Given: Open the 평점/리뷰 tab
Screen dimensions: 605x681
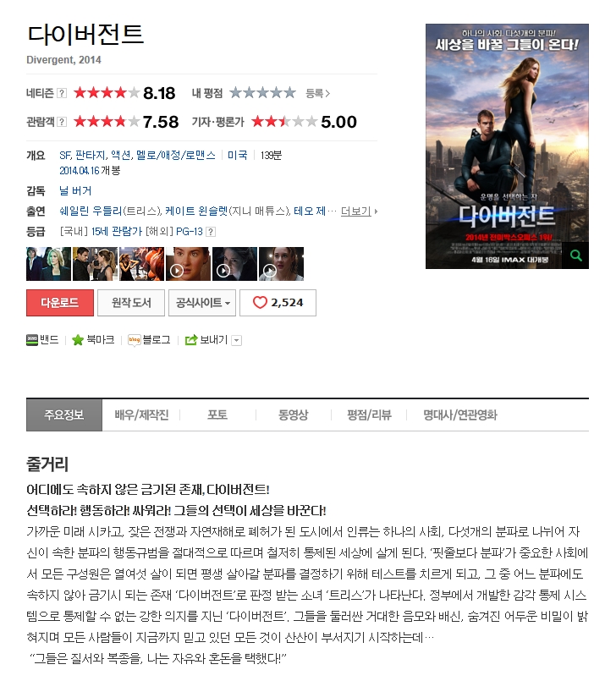Looking at the screenshot, I should coord(369,415).
